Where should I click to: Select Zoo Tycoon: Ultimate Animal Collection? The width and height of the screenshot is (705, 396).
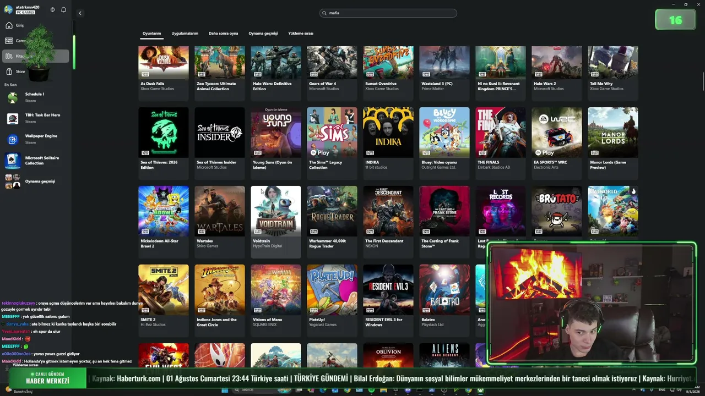pos(220,73)
